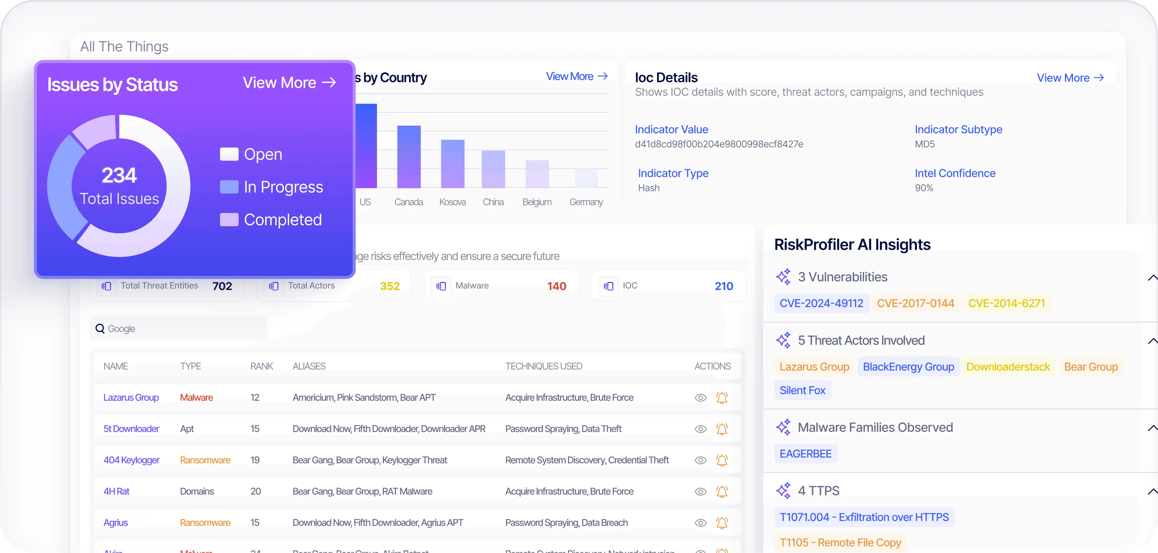This screenshot has width=1158, height=553.
Task: Click the Total Threat Entities chart icon
Action: point(106,286)
